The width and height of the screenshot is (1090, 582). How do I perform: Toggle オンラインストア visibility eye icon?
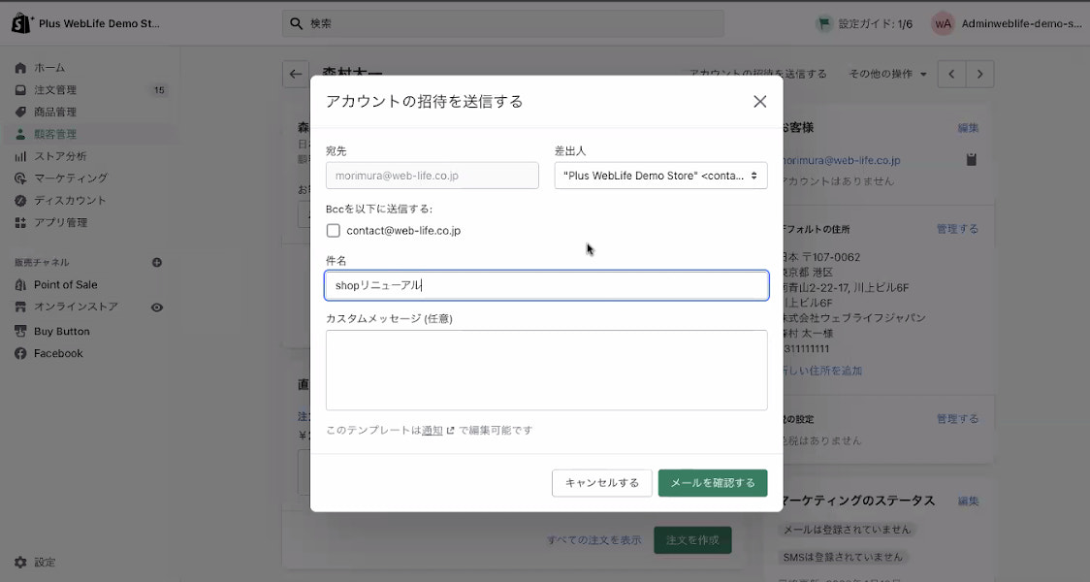coord(155,307)
